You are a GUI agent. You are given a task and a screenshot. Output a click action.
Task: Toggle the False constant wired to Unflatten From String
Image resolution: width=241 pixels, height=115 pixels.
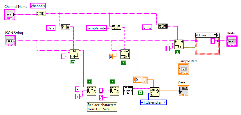141,93
